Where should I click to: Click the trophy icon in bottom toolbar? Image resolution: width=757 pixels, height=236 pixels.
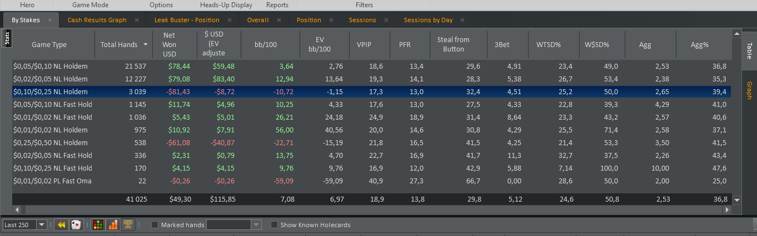click(x=128, y=225)
